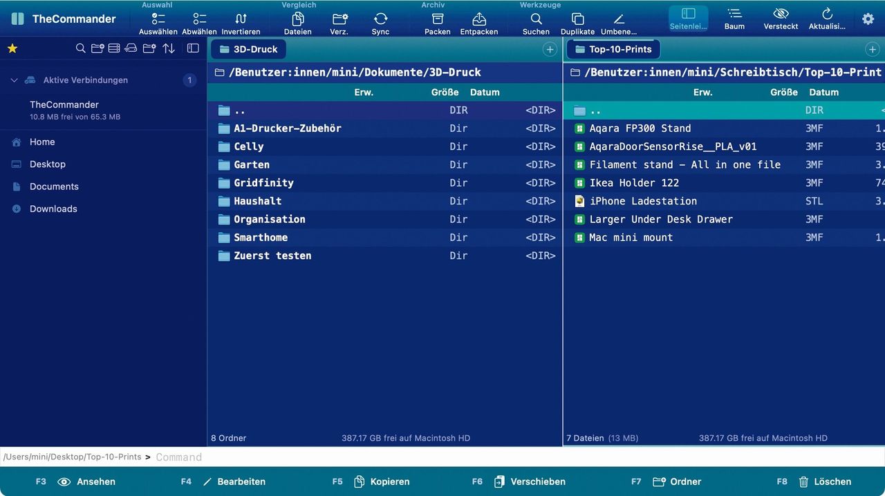This screenshot has width=885, height=496.
Task: Click the sidebar add-folder icon
Action: coord(97,48)
